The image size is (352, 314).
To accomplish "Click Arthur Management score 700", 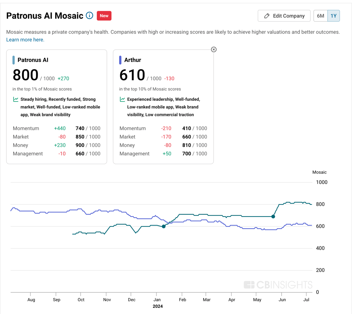I will coord(186,154).
